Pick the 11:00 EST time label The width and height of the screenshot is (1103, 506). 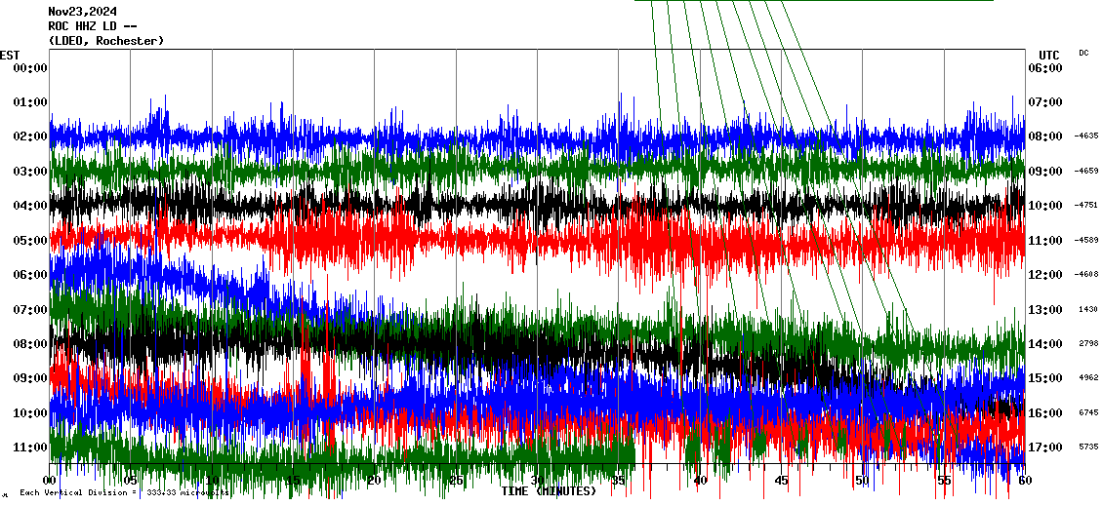click(30, 448)
